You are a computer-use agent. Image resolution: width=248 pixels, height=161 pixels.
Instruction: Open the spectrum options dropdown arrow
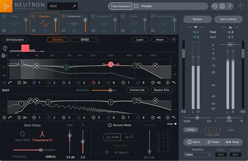pyautogui.click(x=6, y=56)
